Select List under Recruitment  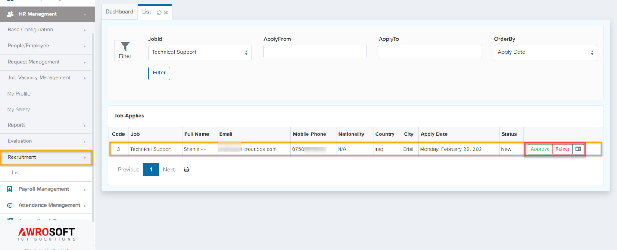pos(16,173)
